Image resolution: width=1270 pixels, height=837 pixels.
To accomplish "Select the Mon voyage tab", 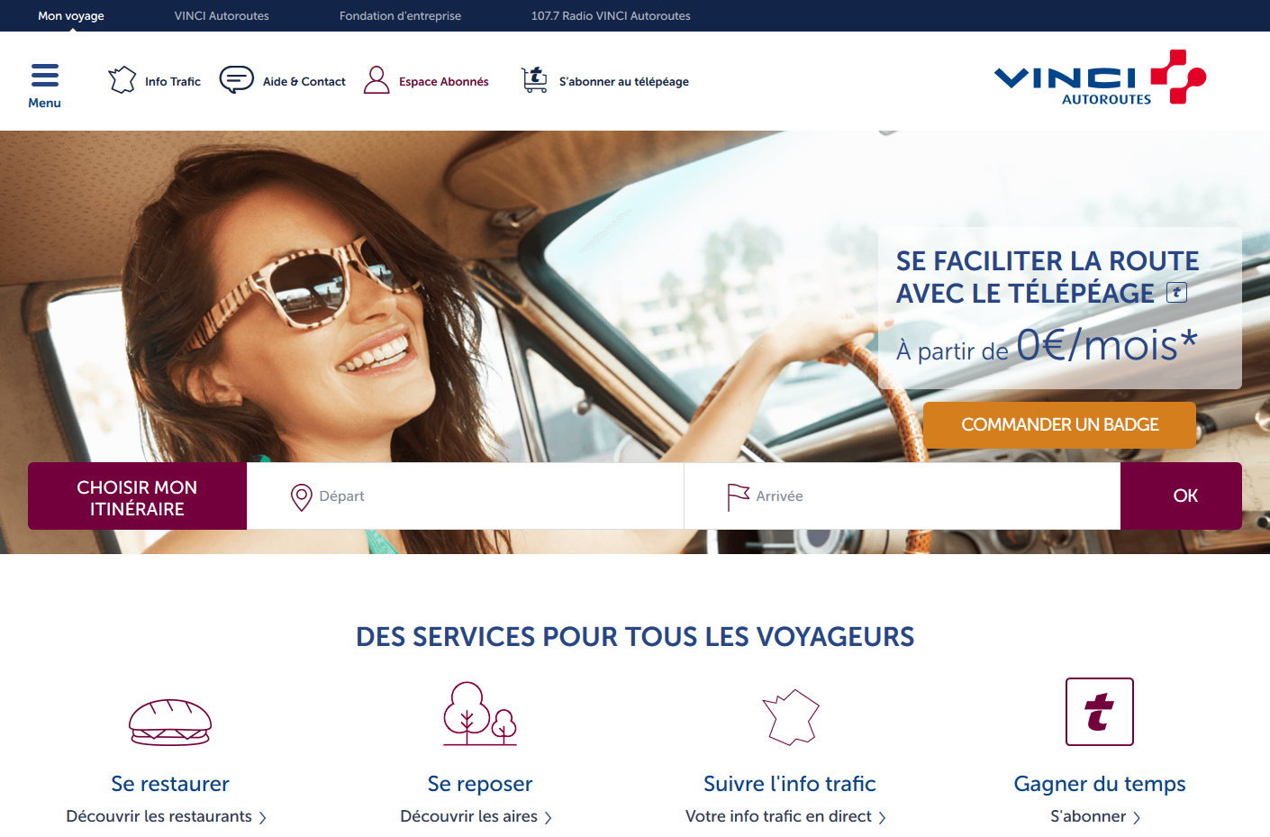I will [x=71, y=15].
